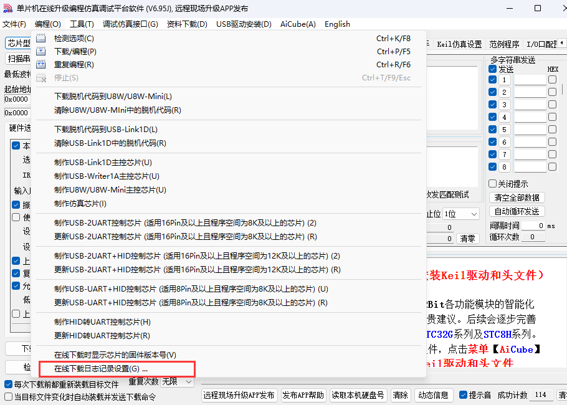Click the 发布APP帮助 button
Image resolution: width=567 pixels, height=405 pixels.
pyautogui.click(x=303, y=395)
